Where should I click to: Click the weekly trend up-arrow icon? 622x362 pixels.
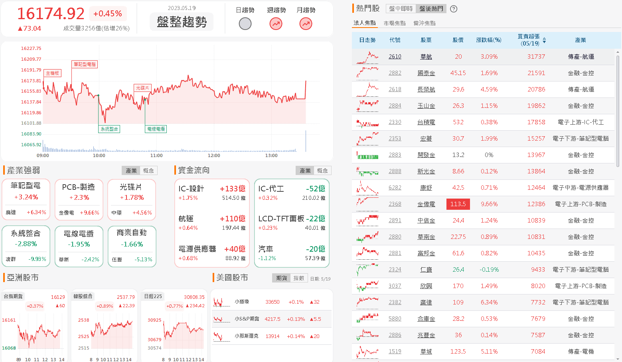point(276,24)
